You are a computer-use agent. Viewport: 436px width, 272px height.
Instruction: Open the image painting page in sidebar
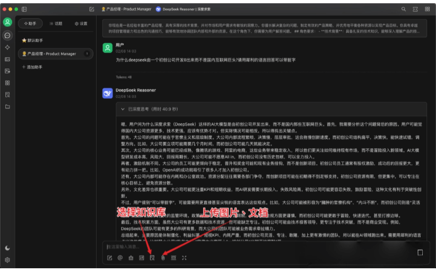7,59
